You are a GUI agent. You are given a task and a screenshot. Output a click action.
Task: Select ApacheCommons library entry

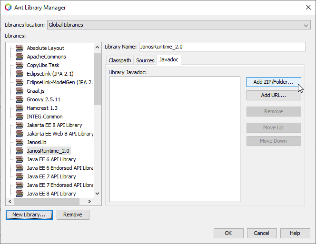point(46,57)
